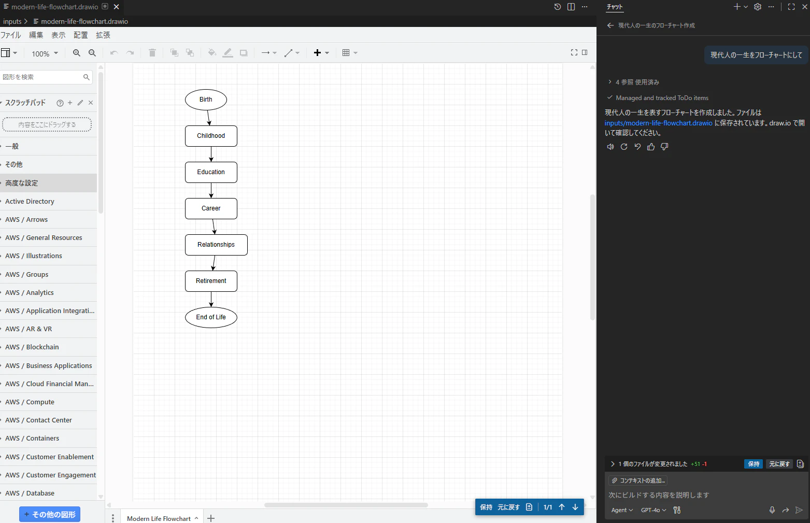Image resolution: width=810 pixels, height=523 pixels.
Task: Expand the AWS / Compute shape category
Action: 48,402
